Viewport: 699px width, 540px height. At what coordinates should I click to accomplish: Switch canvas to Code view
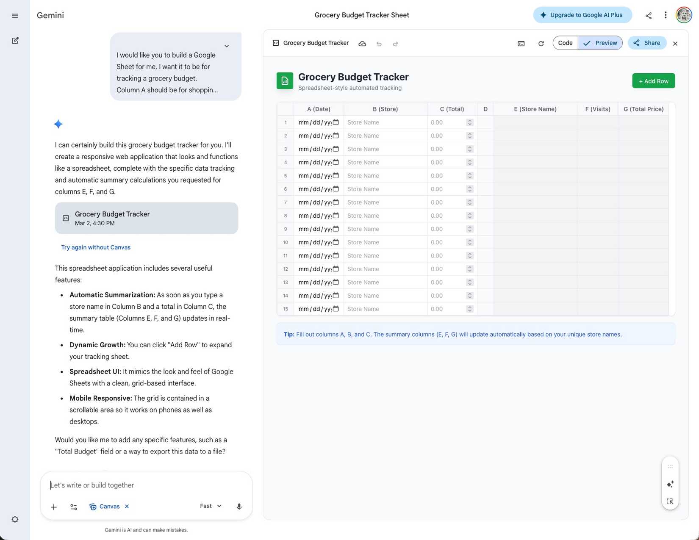click(565, 43)
